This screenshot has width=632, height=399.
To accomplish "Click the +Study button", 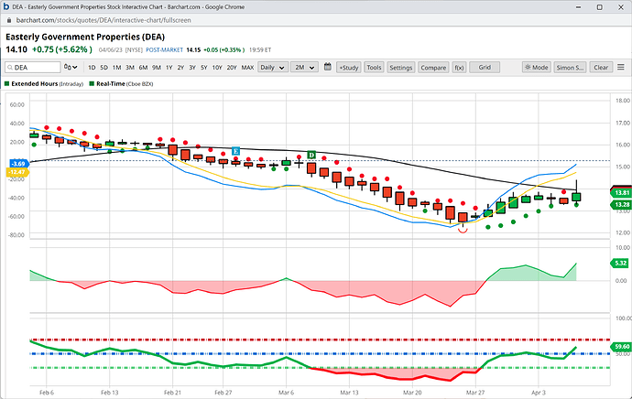I will (349, 67).
